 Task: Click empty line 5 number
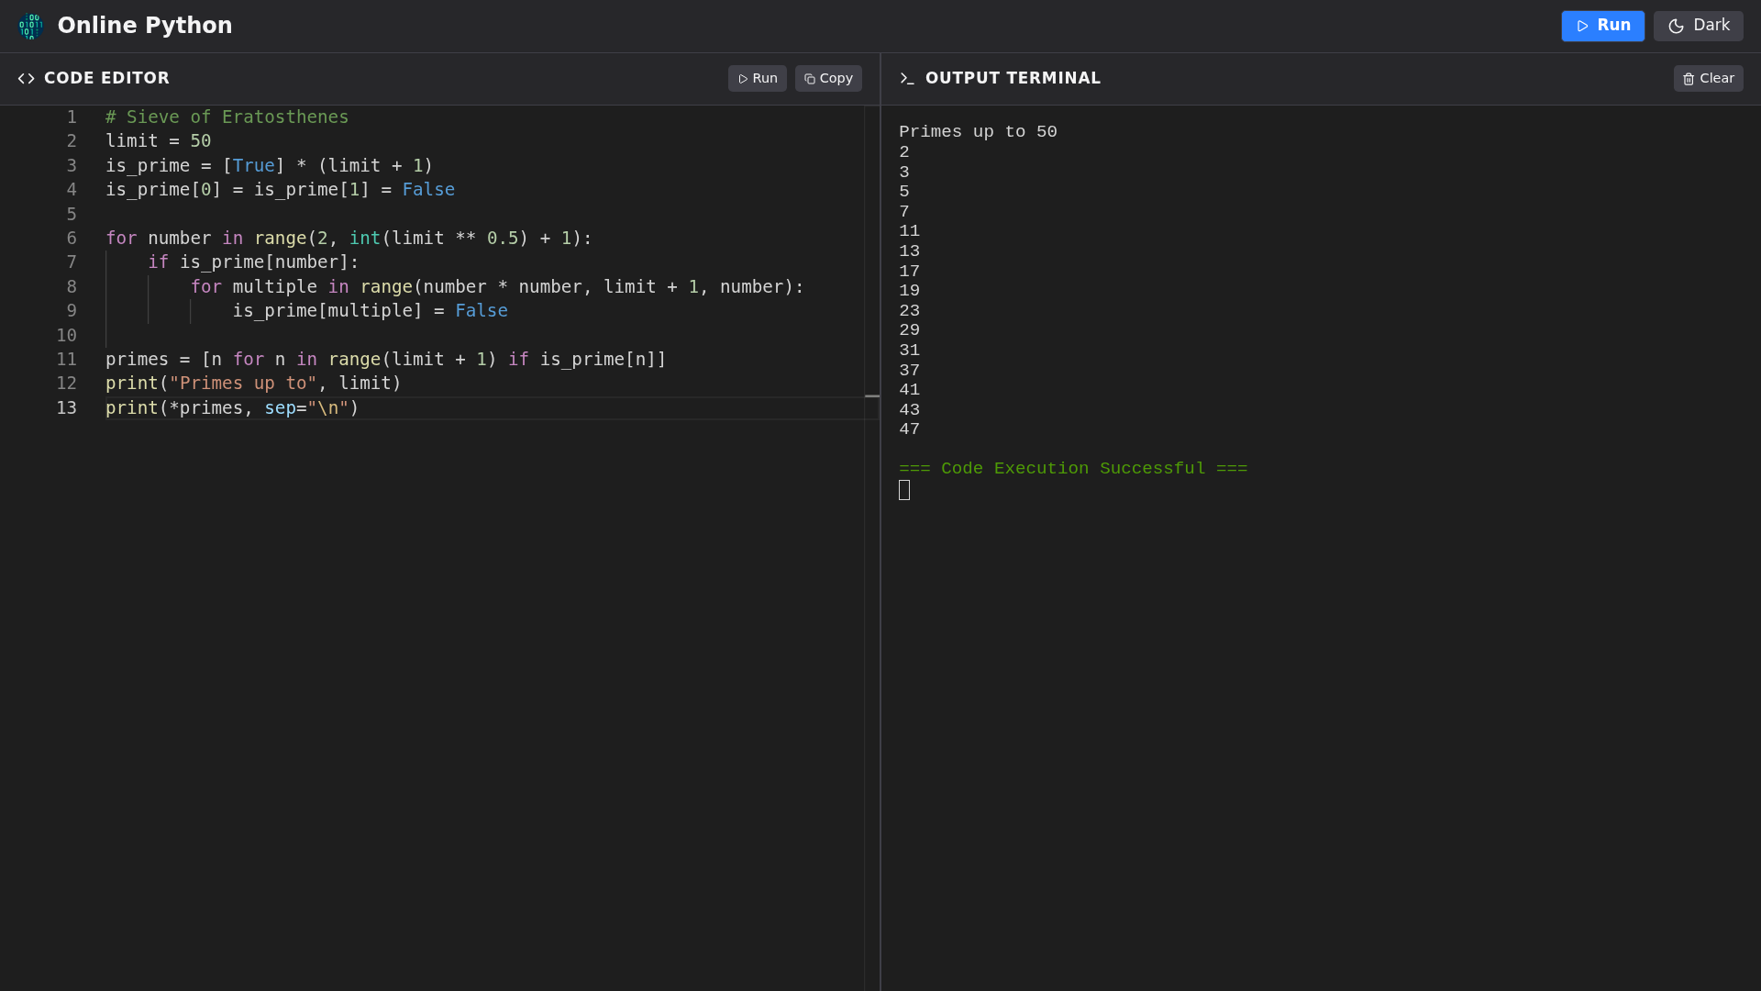pos(72,215)
